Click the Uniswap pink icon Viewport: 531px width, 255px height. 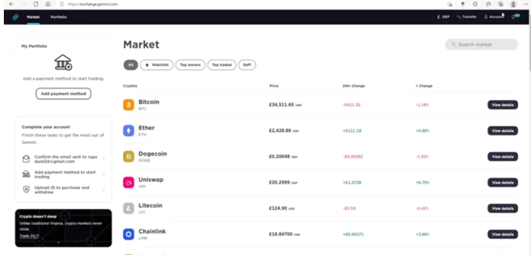pos(129,183)
